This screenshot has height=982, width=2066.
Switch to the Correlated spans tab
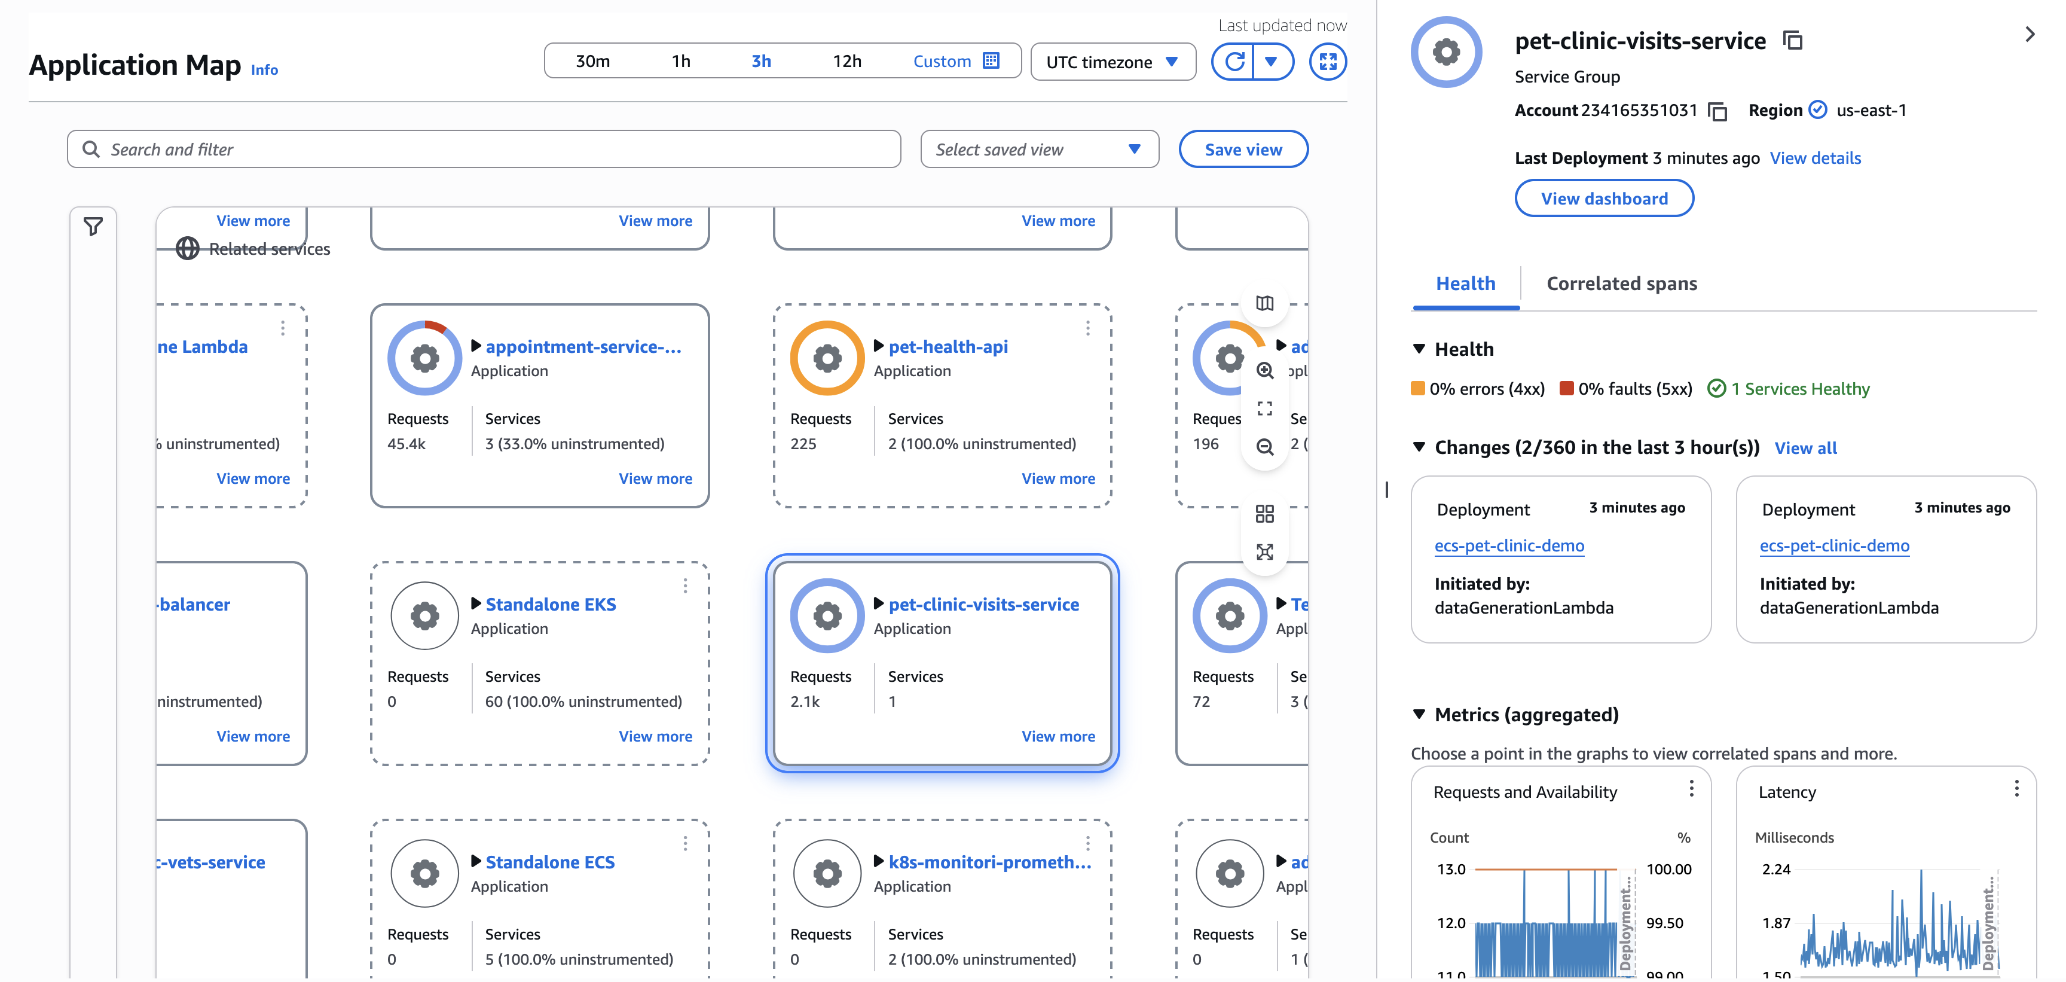(1621, 283)
